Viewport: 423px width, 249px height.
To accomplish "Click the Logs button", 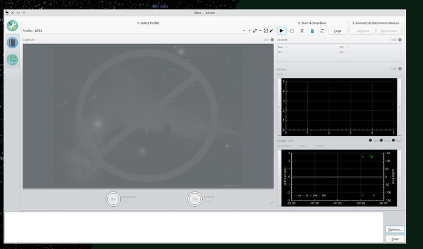I will tap(338, 31).
